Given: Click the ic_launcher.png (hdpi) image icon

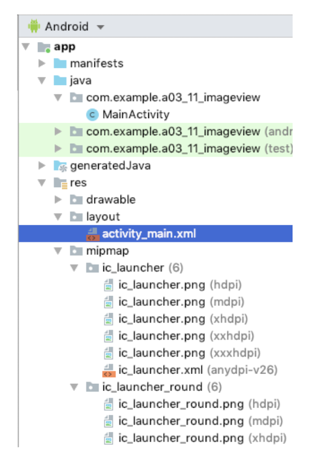Looking at the screenshot, I should point(108,285).
